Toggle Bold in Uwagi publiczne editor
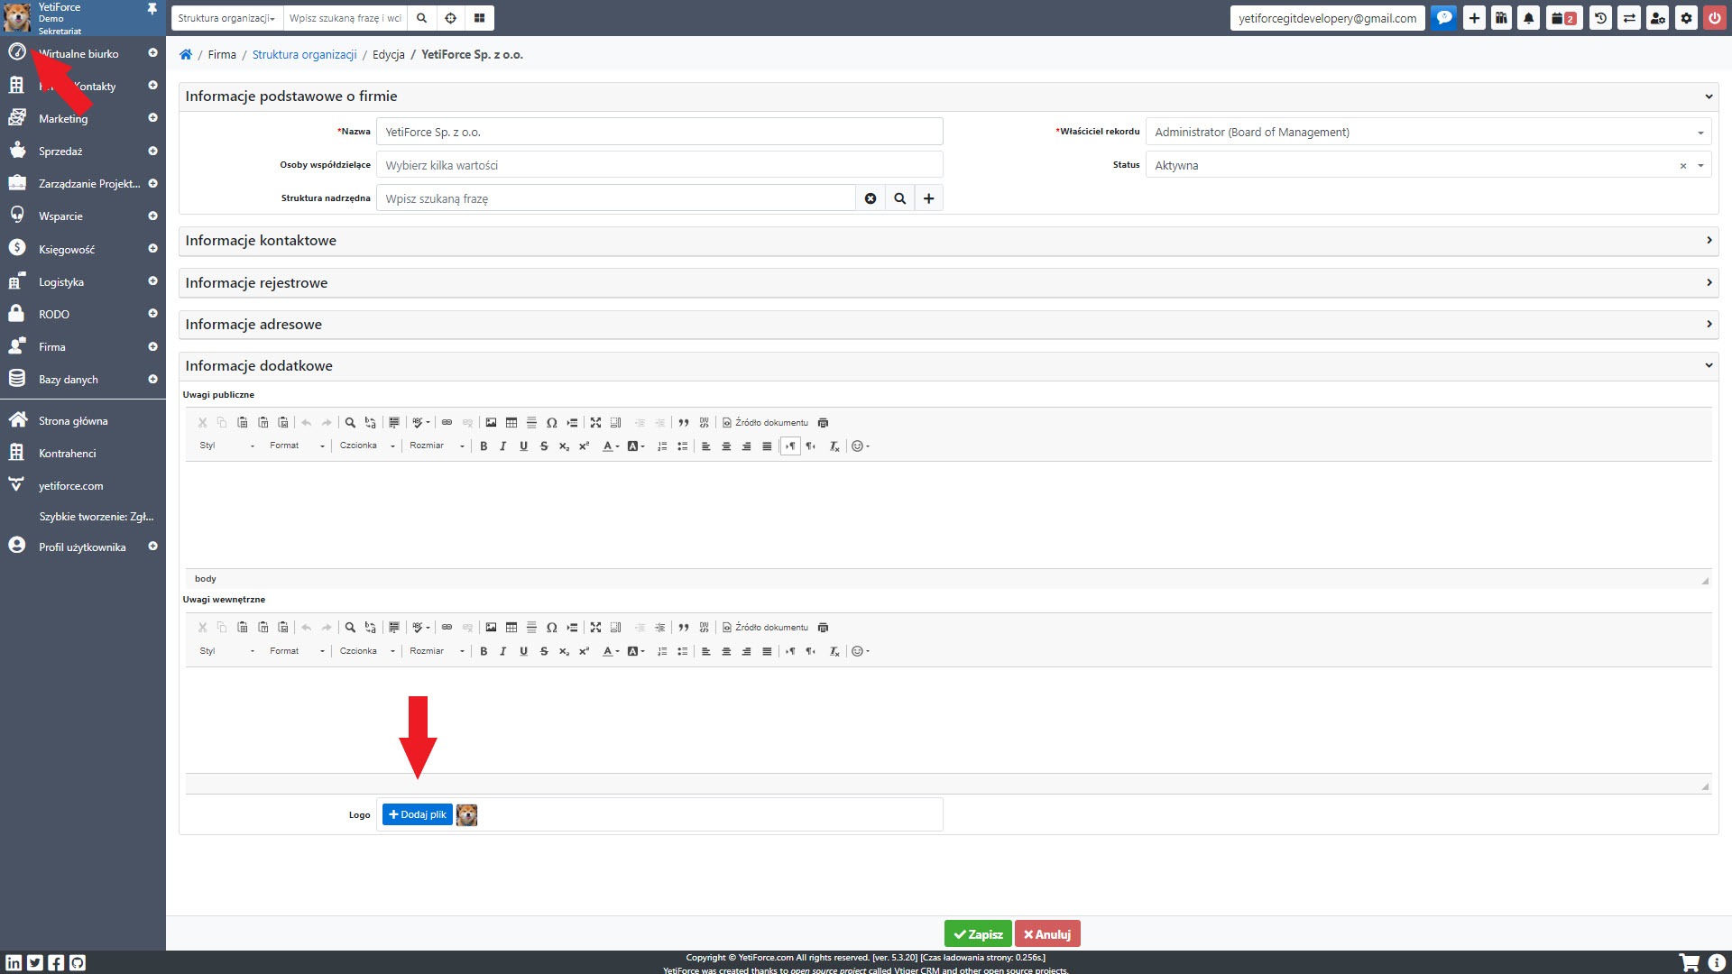Viewport: 1732px width, 974px height. [484, 446]
